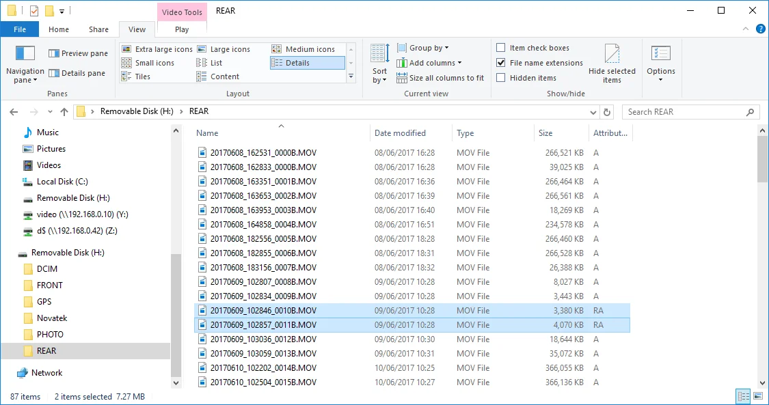Open Network in navigation pane
This screenshot has height=405, width=769.
point(46,373)
